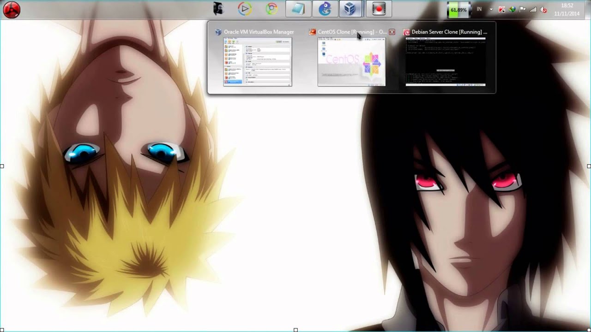Click the CentOS red hat preview icon
This screenshot has width=591, height=332.
(x=313, y=32)
